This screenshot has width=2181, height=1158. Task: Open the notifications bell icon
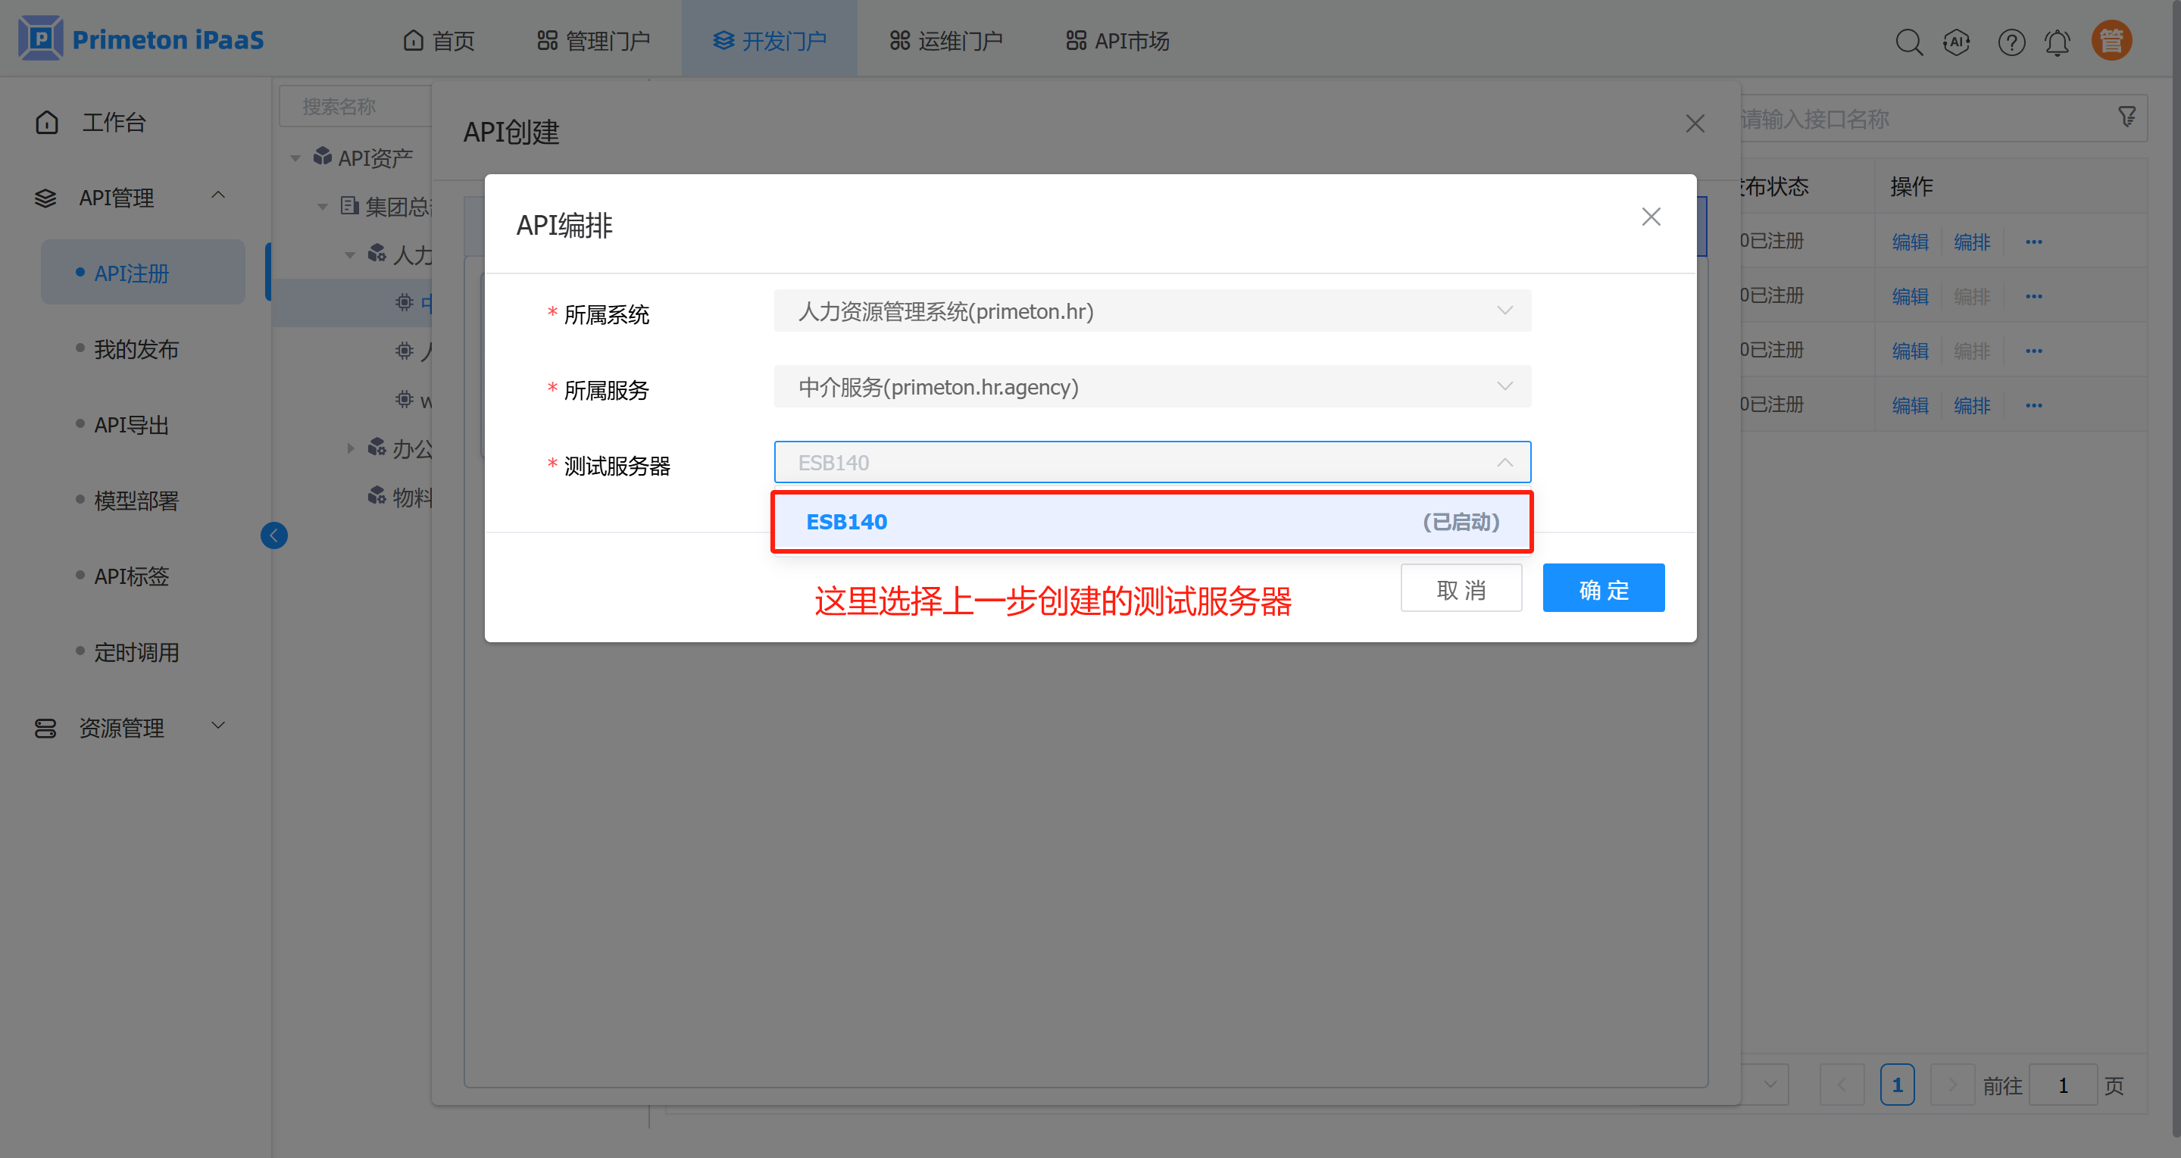pyautogui.click(x=2058, y=42)
